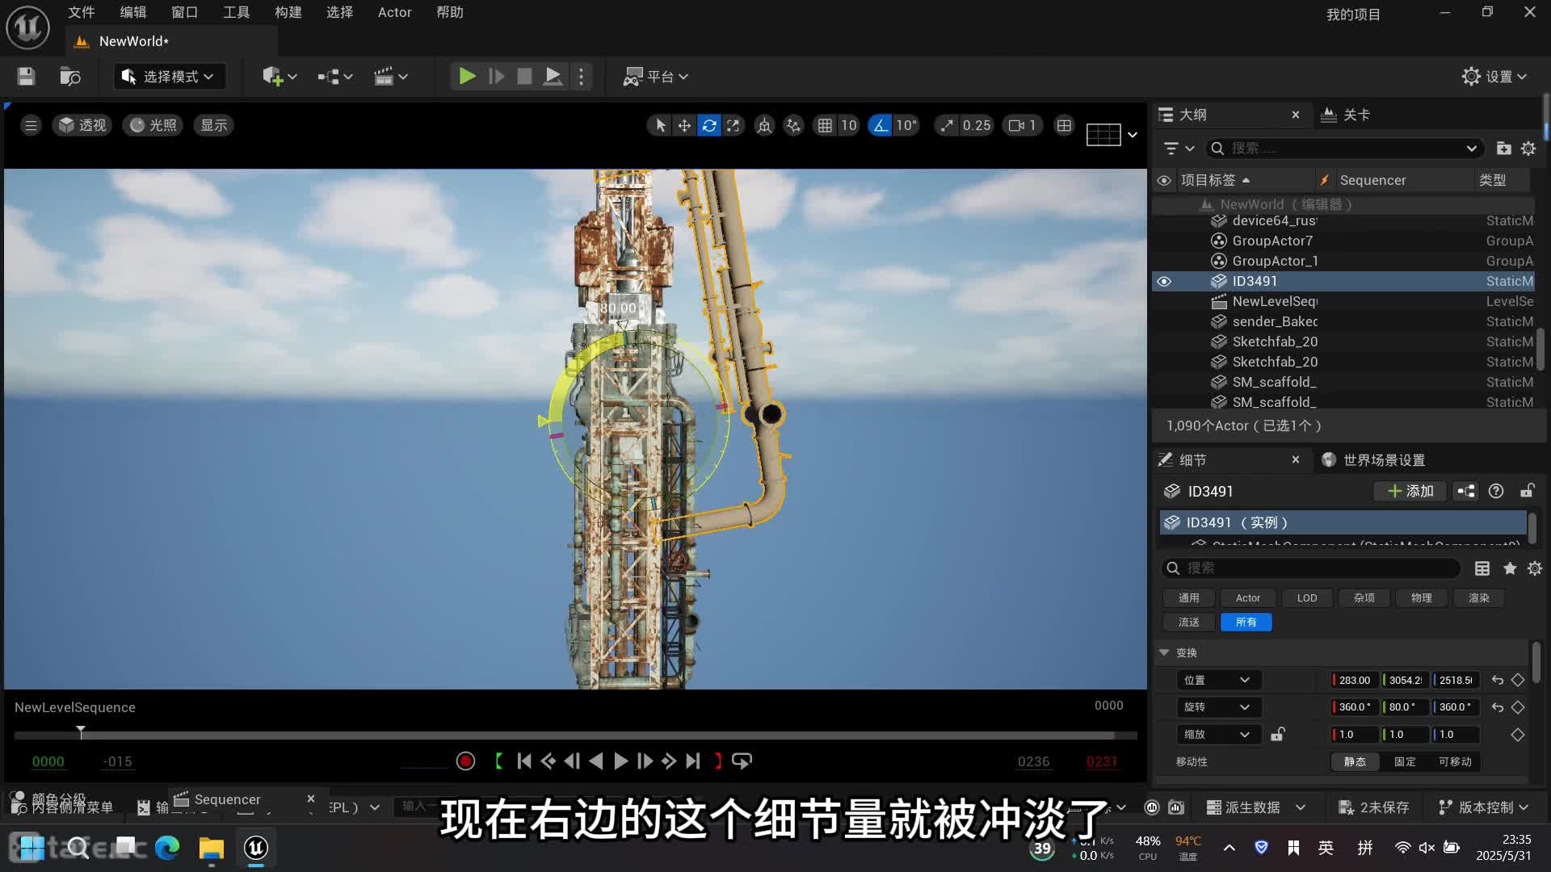Open grid snap value 10

[x=848, y=125]
